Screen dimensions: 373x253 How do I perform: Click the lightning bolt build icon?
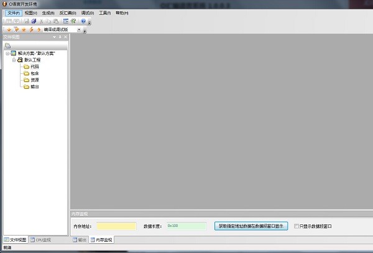coord(31,29)
